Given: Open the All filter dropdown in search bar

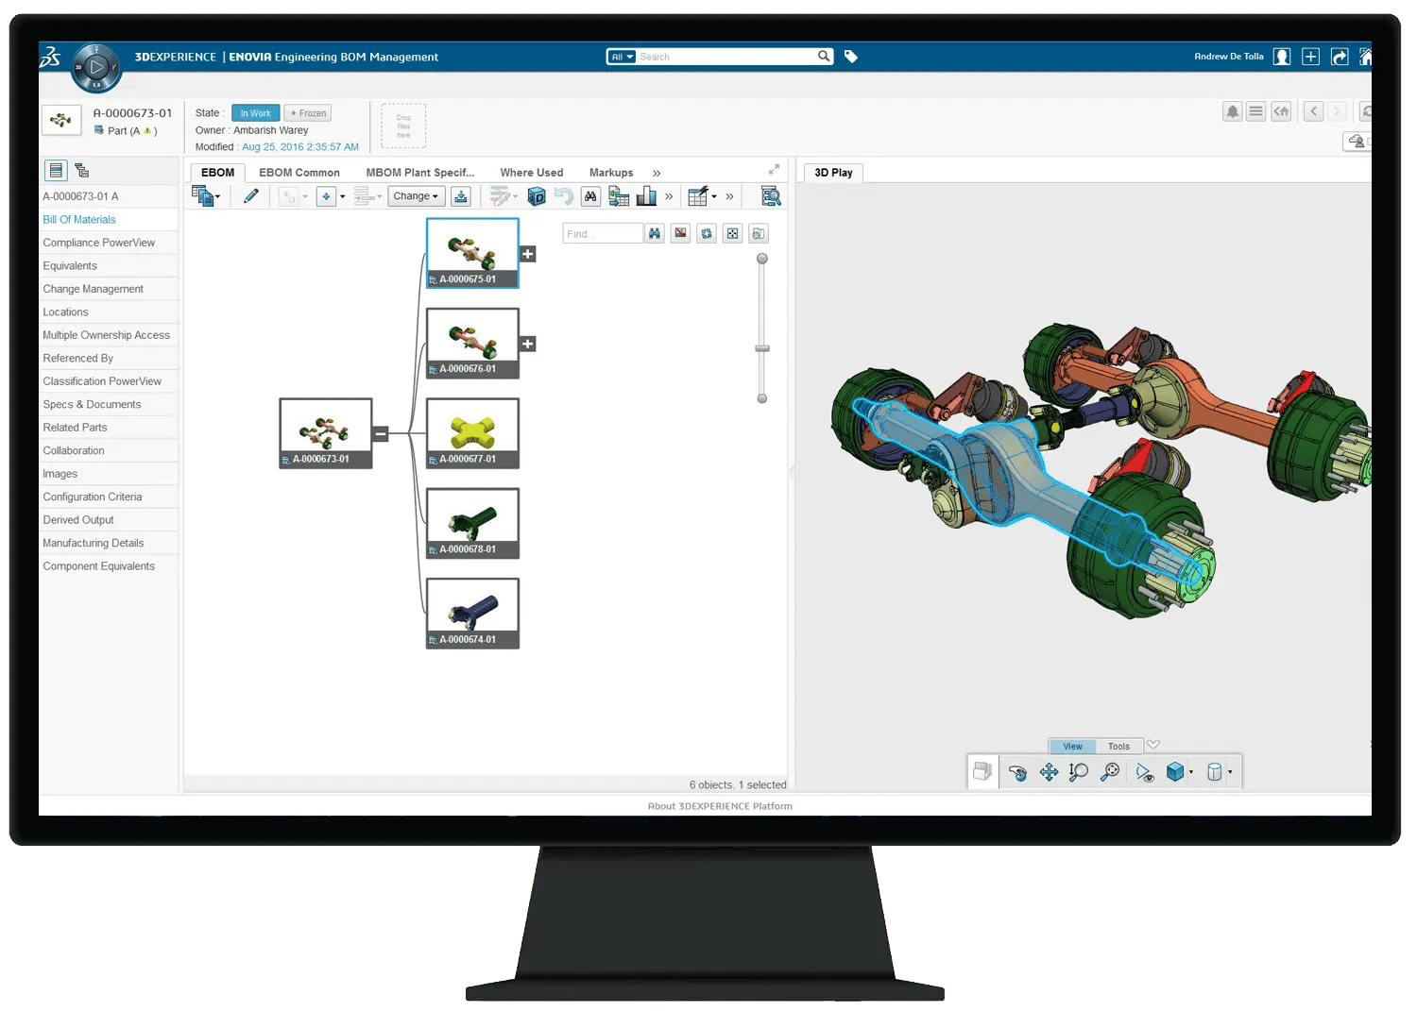Looking at the screenshot, I should [622, 57].
